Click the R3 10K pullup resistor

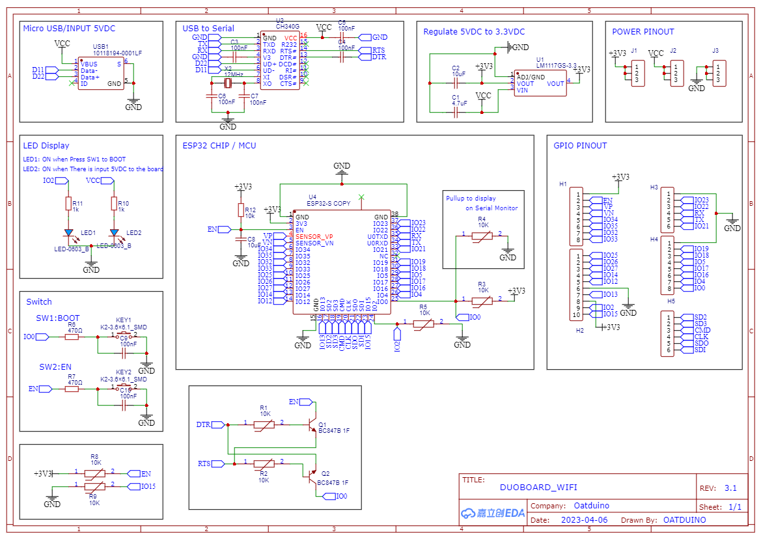(482, 300)
